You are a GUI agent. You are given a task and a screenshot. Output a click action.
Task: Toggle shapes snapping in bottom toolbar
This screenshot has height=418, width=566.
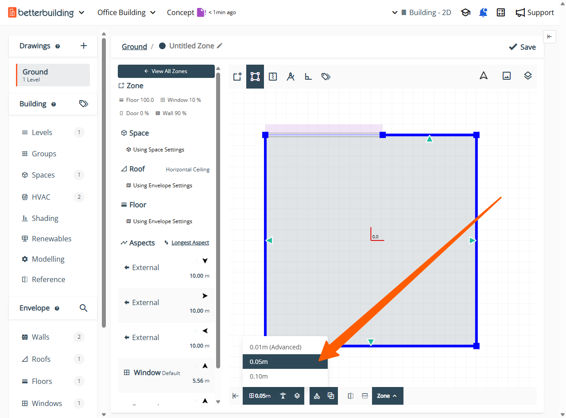(x=317, y=396)
